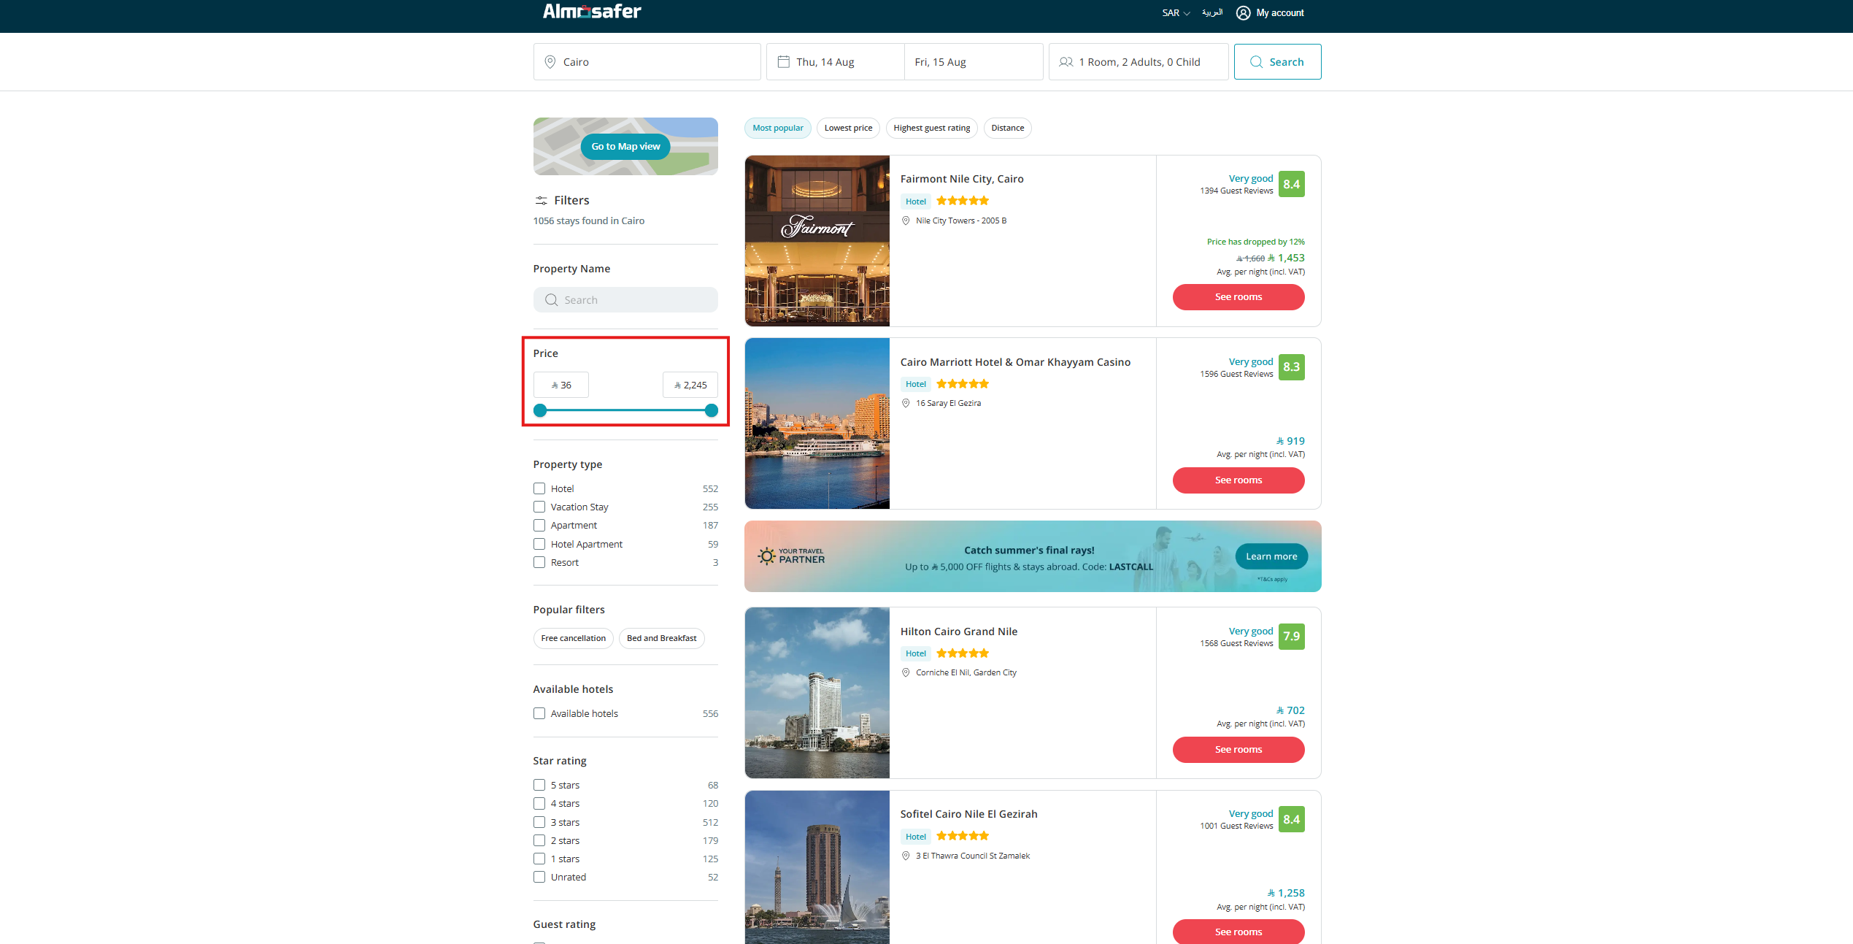Sort by Highest guest rating
This screenshot has height=944, width=1853.
click(x=931, y=128)
